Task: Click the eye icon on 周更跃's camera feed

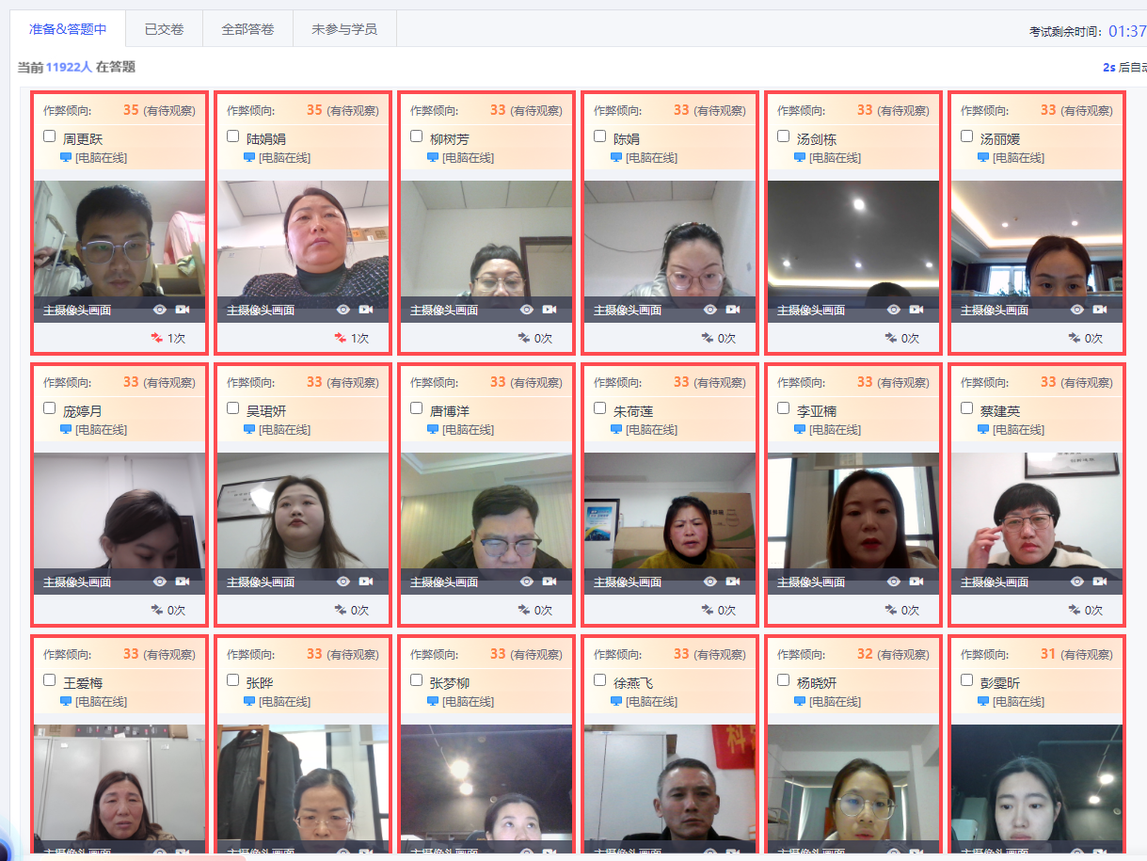Action: 160,310
